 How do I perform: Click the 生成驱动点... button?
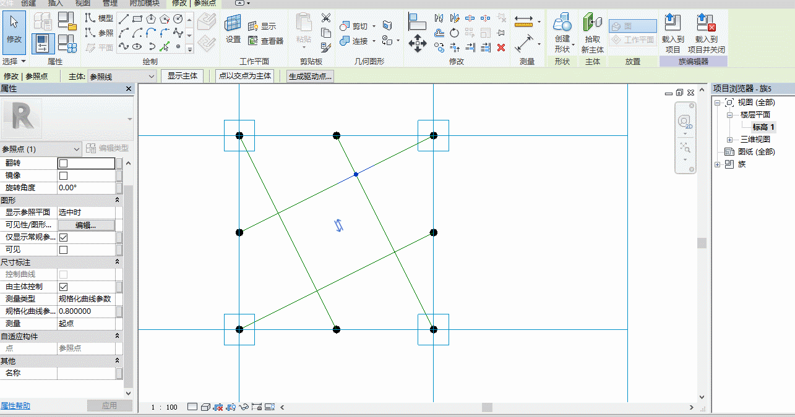[x=310, y=76]
